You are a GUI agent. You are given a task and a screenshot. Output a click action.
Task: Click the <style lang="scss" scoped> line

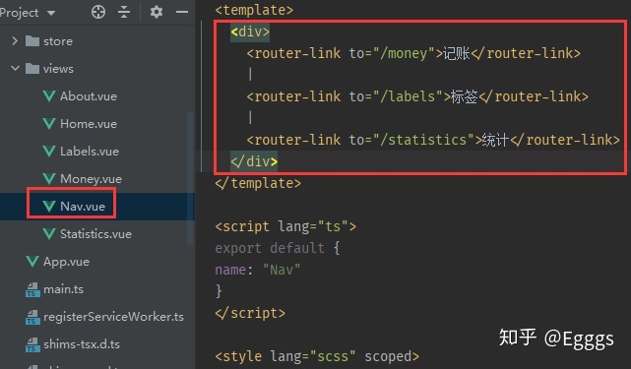pyautogui.click(x=317, y=357)
